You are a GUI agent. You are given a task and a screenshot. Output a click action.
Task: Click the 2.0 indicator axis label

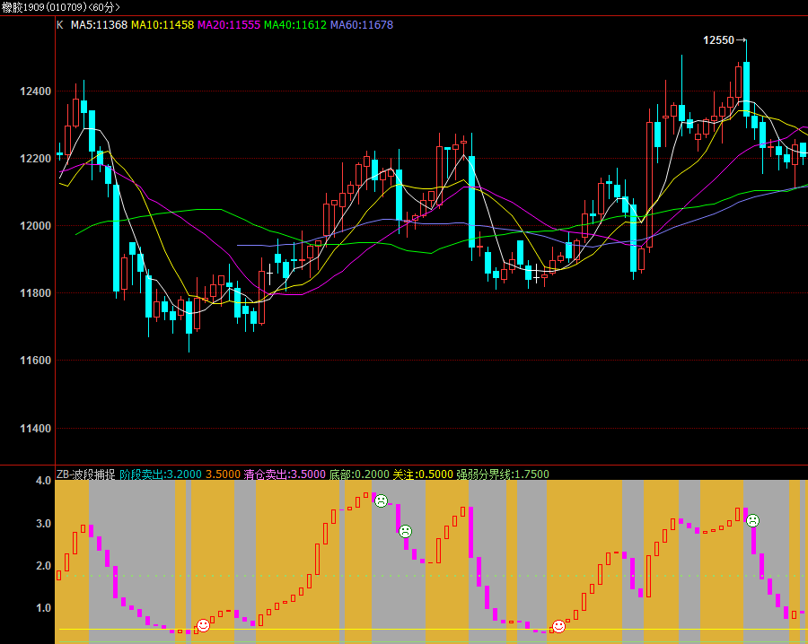pos(43,566)
